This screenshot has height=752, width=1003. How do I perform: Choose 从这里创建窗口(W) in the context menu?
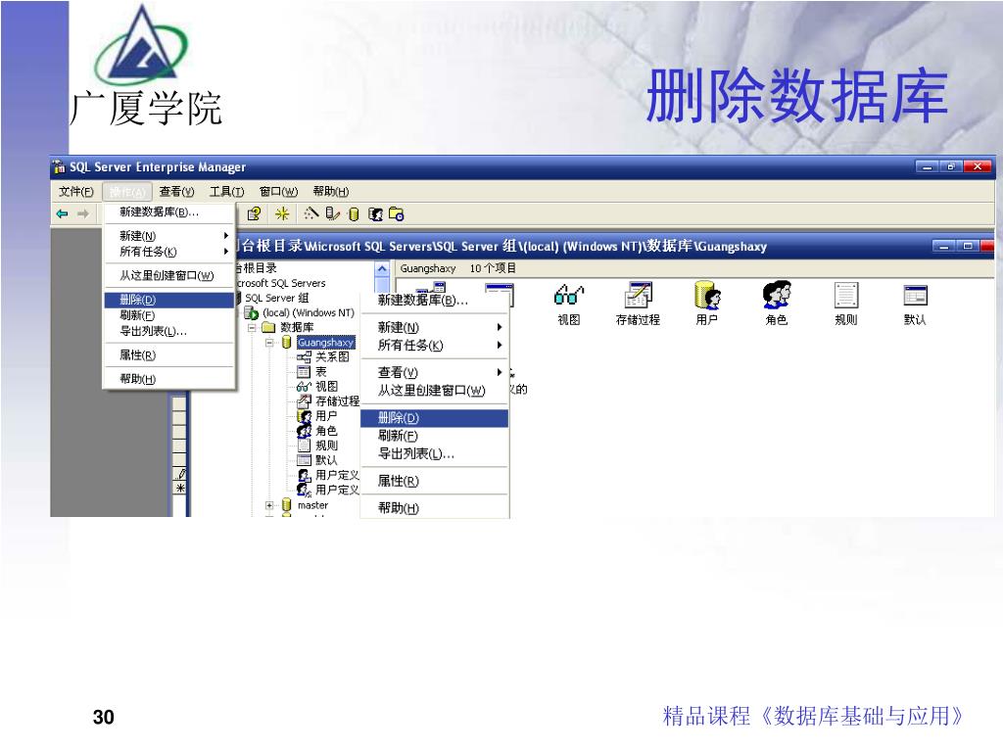(x=434, y=390)
